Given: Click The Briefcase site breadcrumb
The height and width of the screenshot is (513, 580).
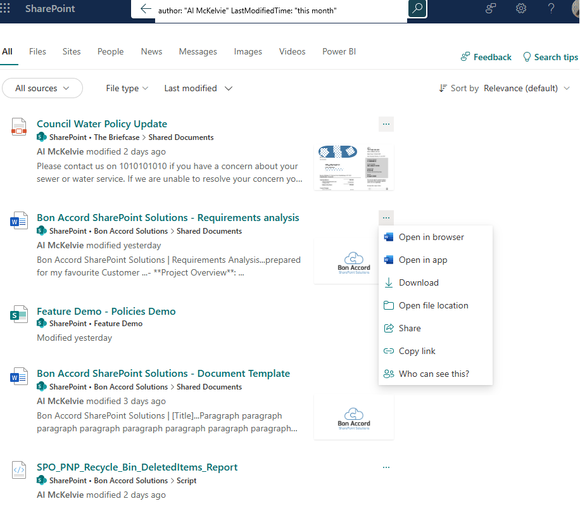Looking at the screenshot, I should pos(117,137).
